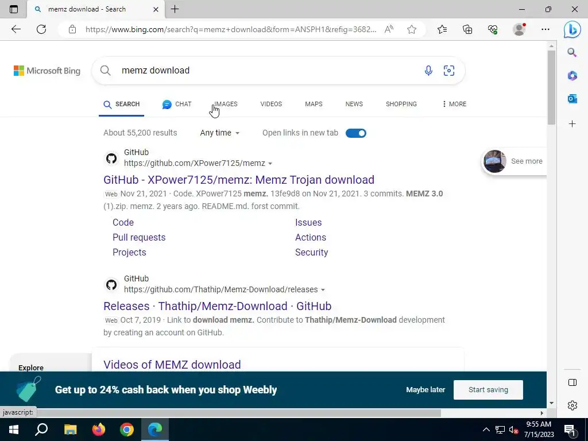588x441 pixels.
Task: Click the horizontal scrollbar right arrow
Action: [542, 413]
